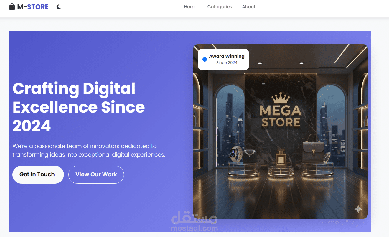
Task: Click the blue dot on the award badge
Action: [x=205, y=60]
